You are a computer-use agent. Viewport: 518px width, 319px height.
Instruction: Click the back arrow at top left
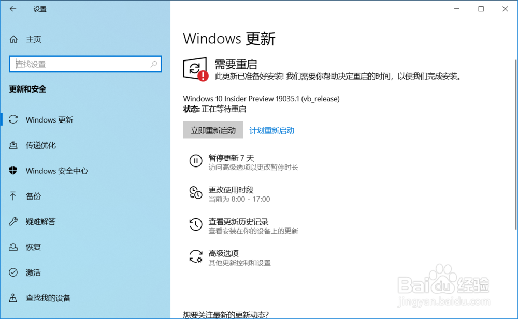tap(12, 9)
